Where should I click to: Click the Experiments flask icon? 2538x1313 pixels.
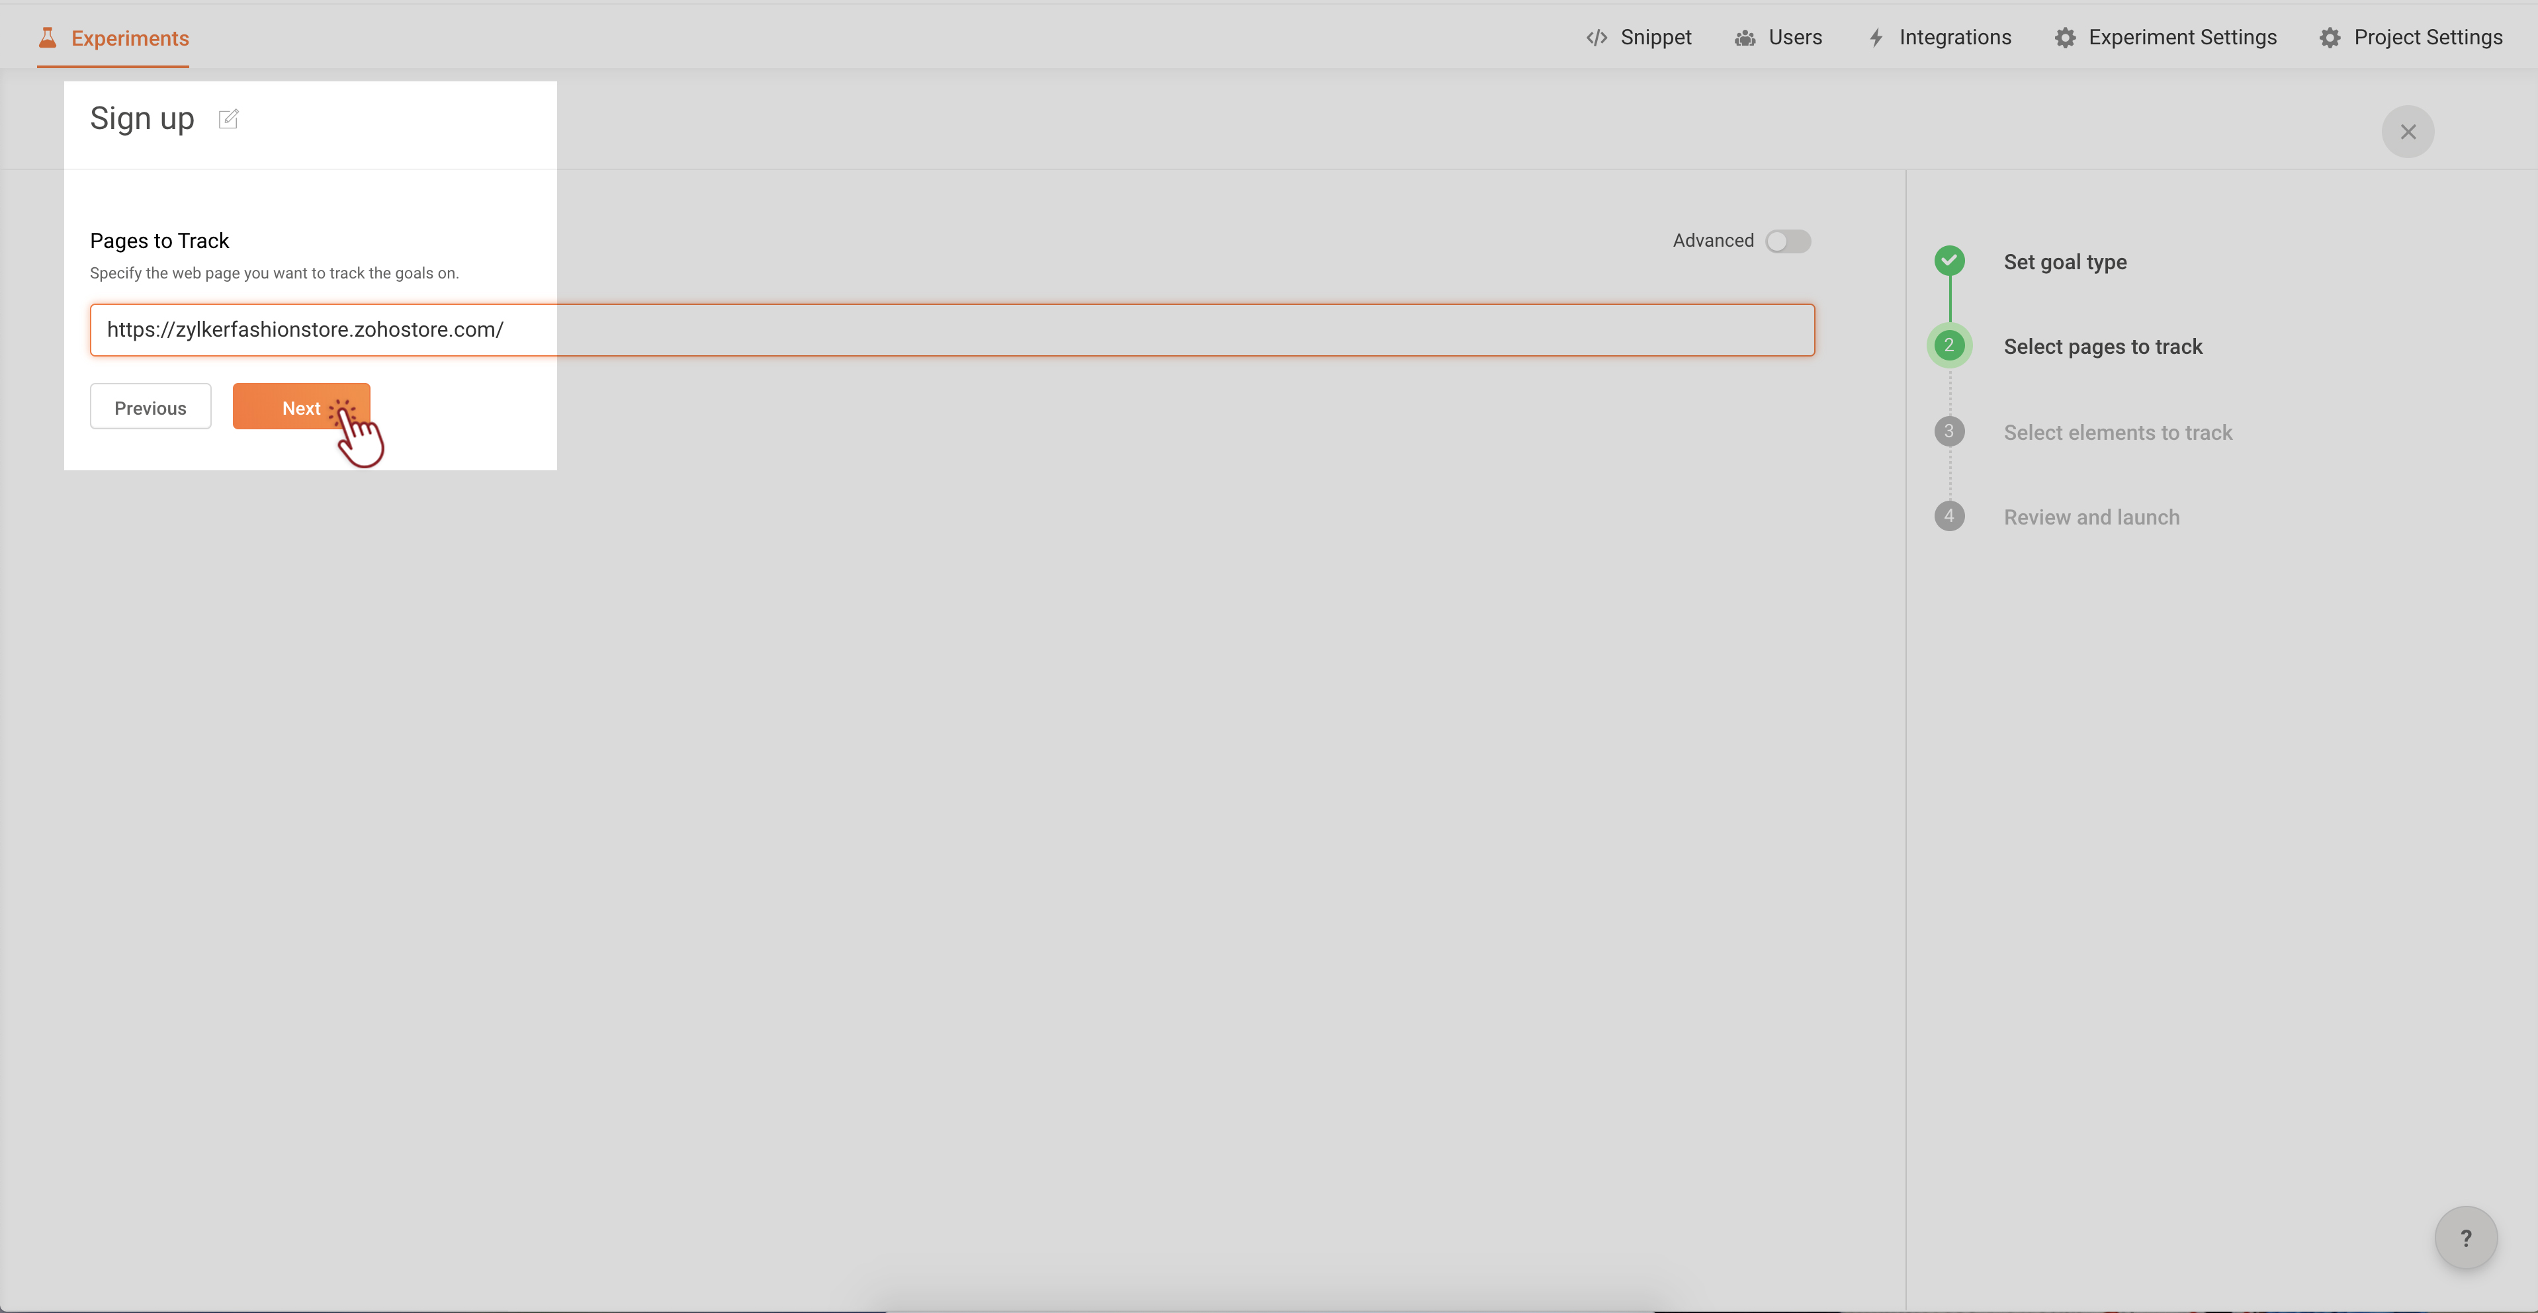tap(46, 38)
